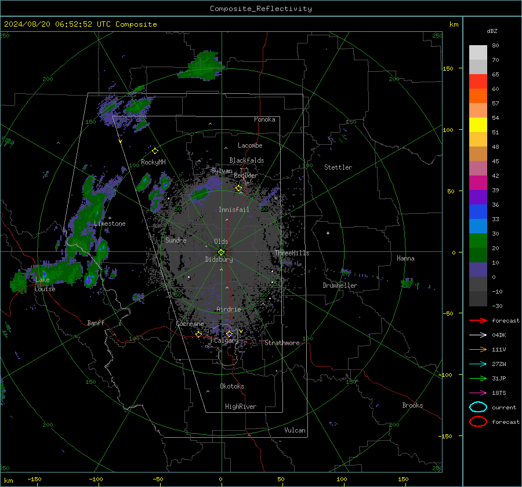Image resolution: width=522 pixels, height=487 pixels.
Task: Click the yellow radar site marker at Didsbury
Action: tap(221, 252)
